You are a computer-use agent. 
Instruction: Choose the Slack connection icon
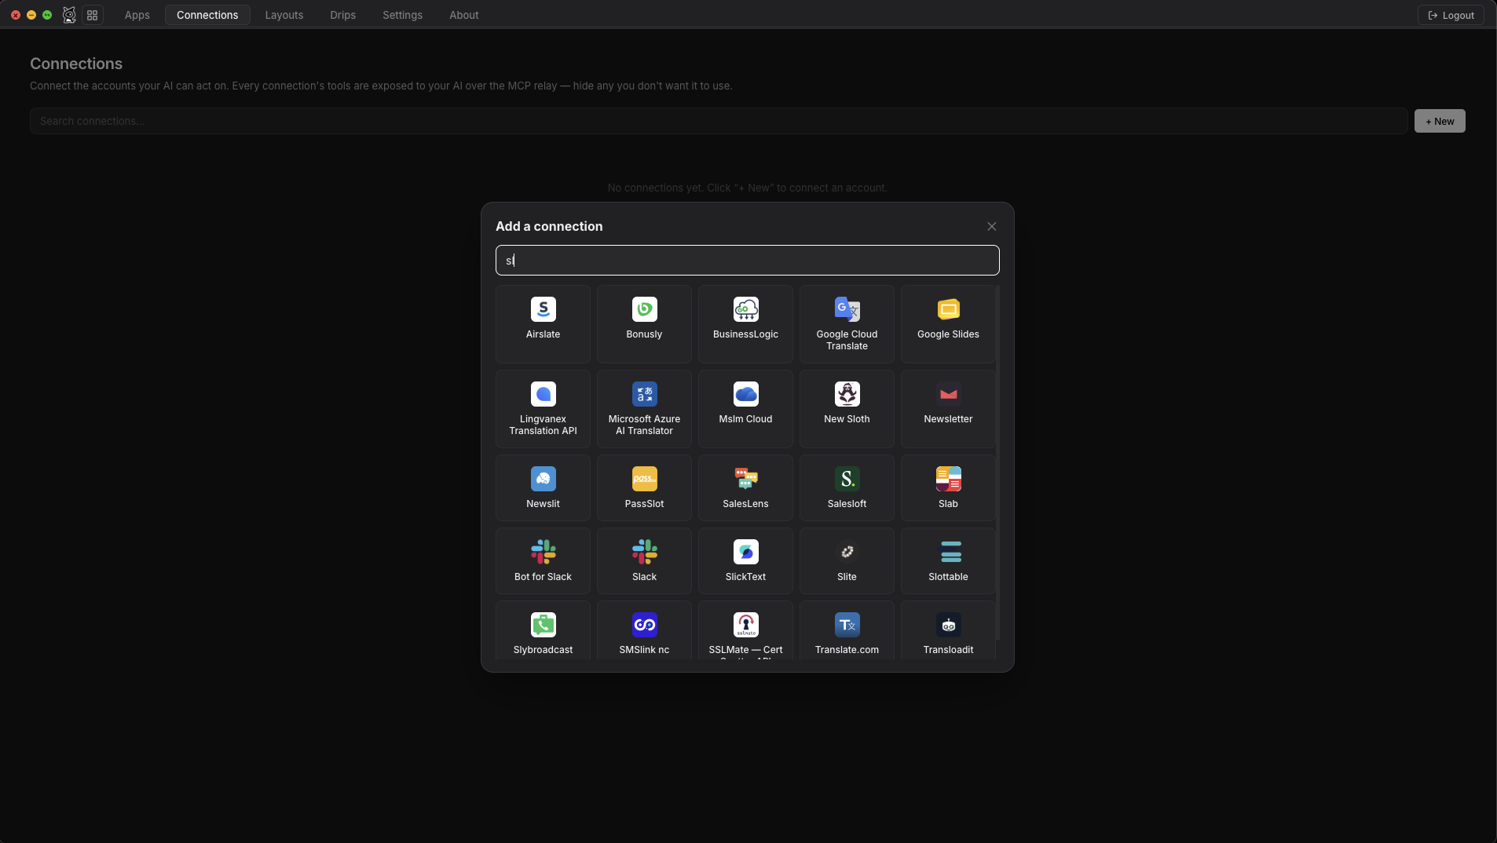click(644, 552)
